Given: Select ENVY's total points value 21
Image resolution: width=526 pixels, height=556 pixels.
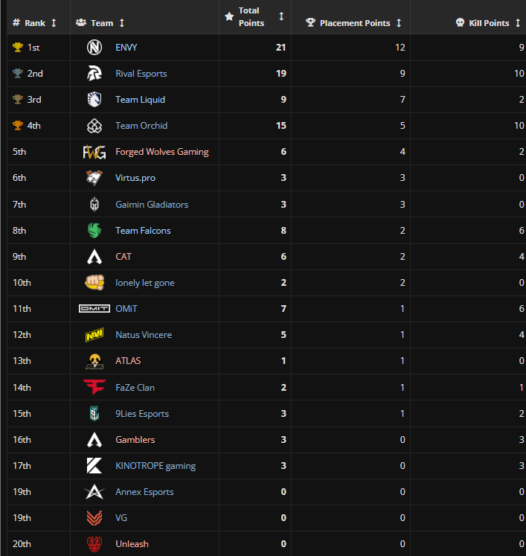Looking at the screenshot, I should pyautogui.click(x=280, y=47).
